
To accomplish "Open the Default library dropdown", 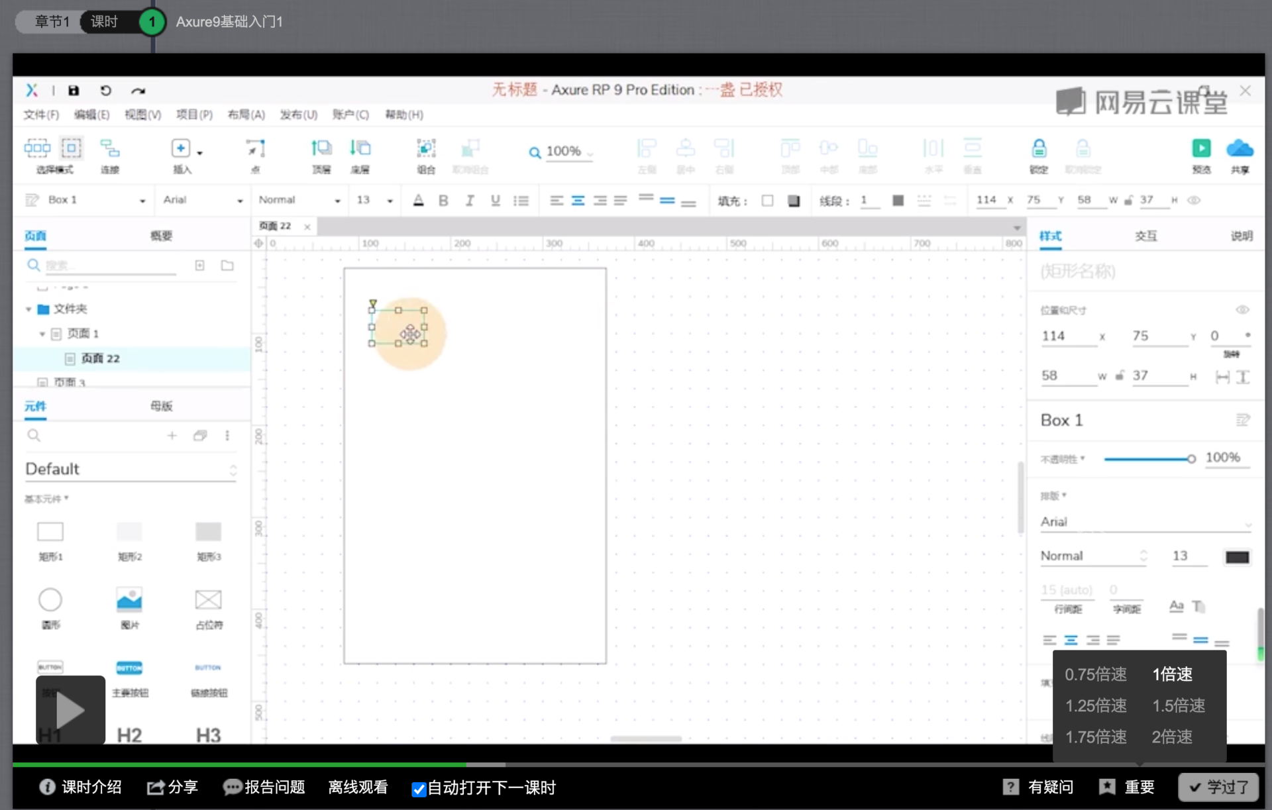I will click(x=131, y=469).
